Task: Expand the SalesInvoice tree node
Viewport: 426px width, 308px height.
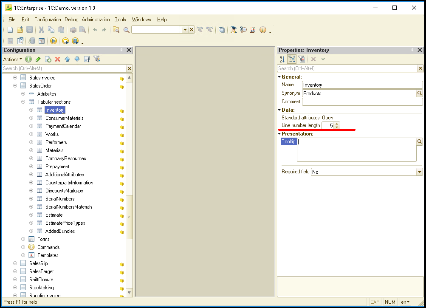Action: (15, 78)
